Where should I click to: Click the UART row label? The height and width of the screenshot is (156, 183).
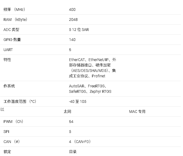click(8, 50)
